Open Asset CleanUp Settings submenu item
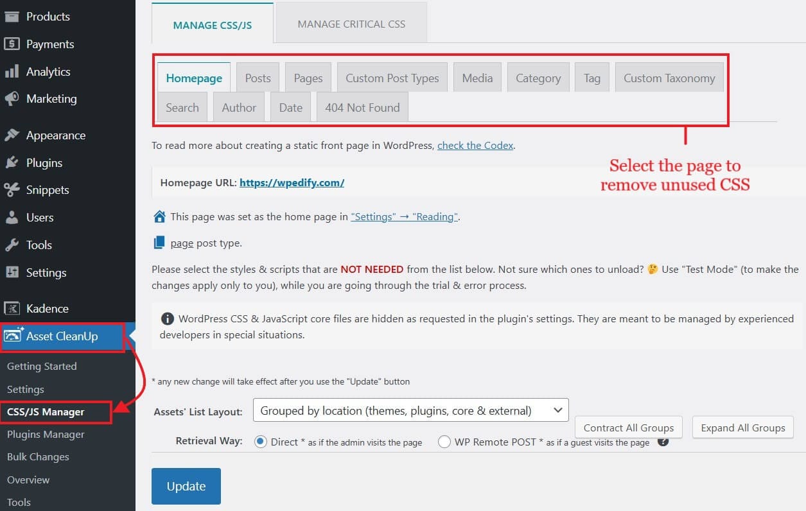Screen dimensions: 806x511 pyautogui.click(x=26, y=389)
